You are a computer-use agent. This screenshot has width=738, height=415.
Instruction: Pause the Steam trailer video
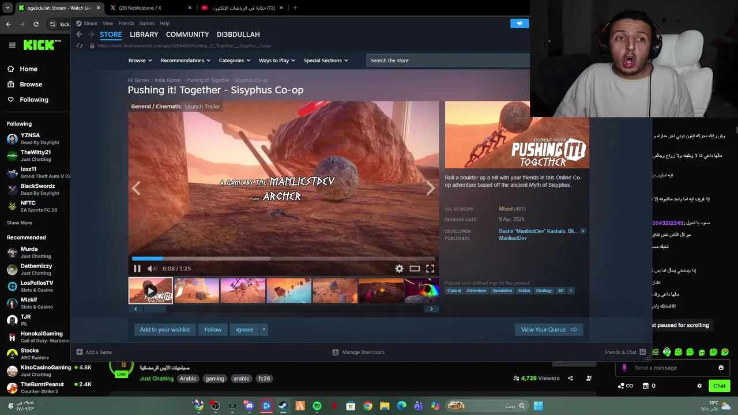[x=137, y=269]
